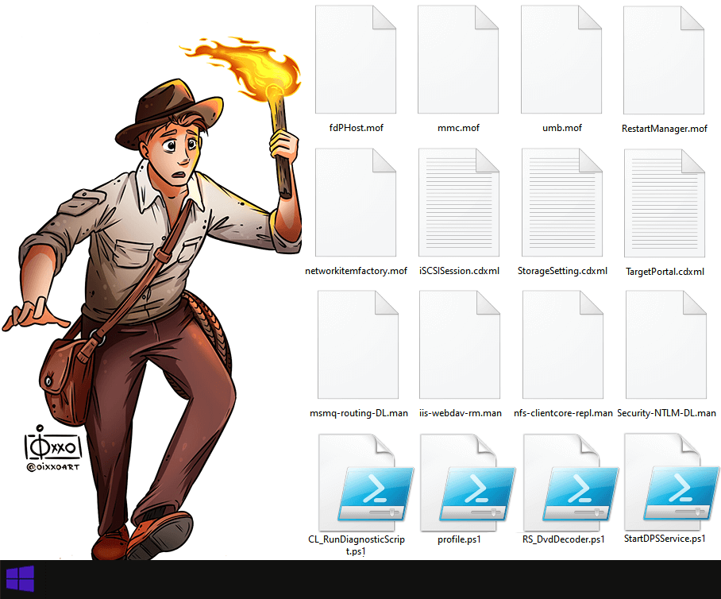Open networkitemfactory.mof file
721x599 pixels.
pos(356,203)
